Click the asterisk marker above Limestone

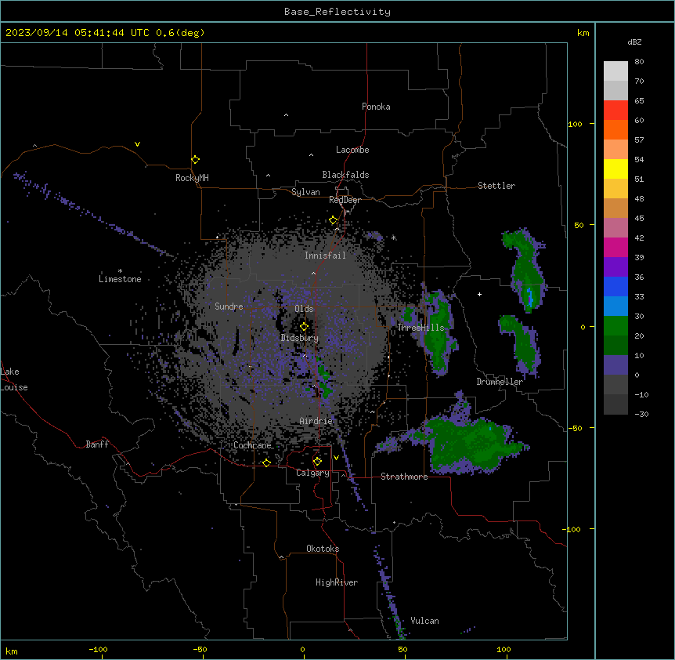pyautogui.click(x=120, y=271)
